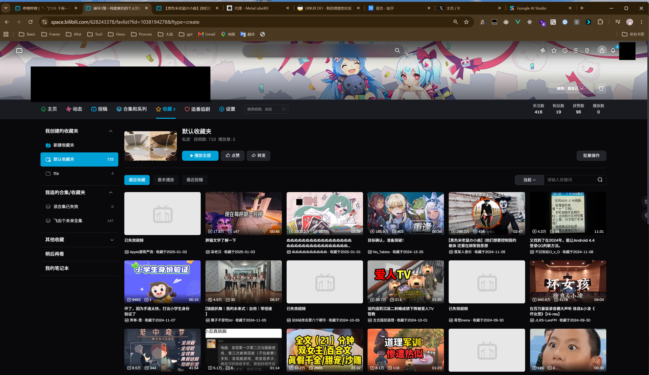Click the 播放全部 button
Viewport: 649px width, 375px height.
coord(200,156)
